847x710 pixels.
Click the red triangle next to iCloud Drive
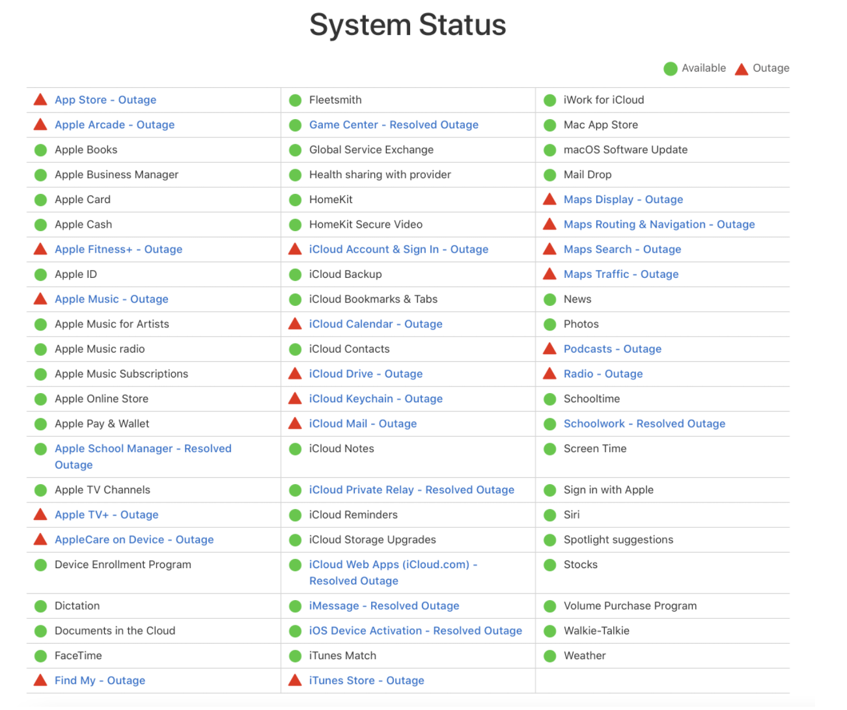coord(295,374)
